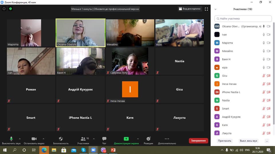Open the Security (Безопасность) shield icon
Image resolution: width=275 pixels, height=154 pixels.
(x=61, y=139)
